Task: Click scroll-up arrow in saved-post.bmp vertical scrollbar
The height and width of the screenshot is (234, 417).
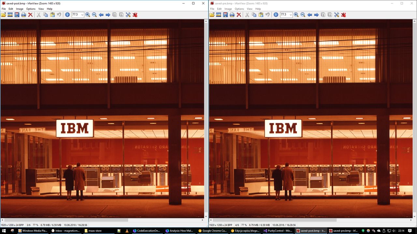Action: [x=206, y=21]
